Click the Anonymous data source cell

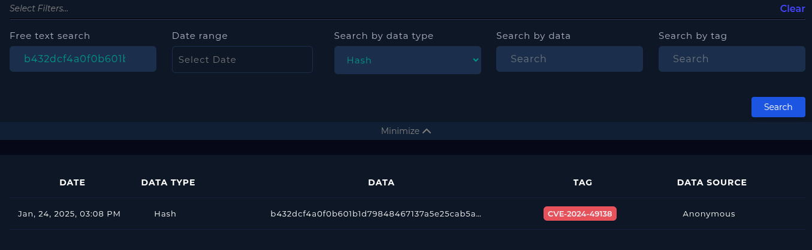pos(709,214)
